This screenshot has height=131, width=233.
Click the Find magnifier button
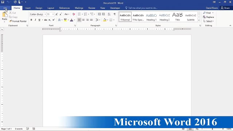click(x=207, y=13)
